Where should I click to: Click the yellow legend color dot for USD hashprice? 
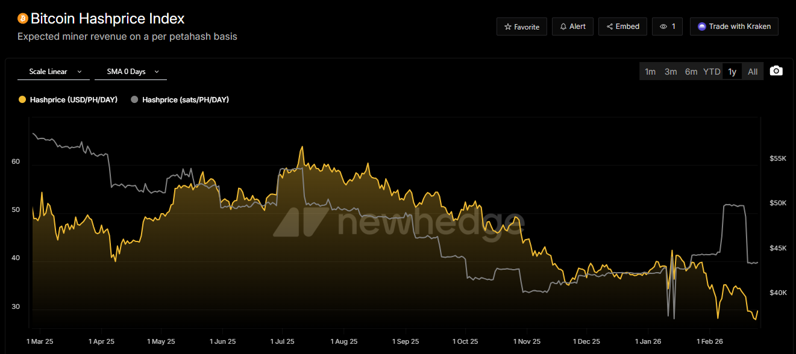(x=22, y=99)
